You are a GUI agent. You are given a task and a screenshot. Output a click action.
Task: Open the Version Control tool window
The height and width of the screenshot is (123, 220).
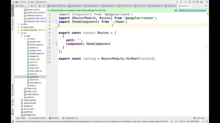pos(37,118)
